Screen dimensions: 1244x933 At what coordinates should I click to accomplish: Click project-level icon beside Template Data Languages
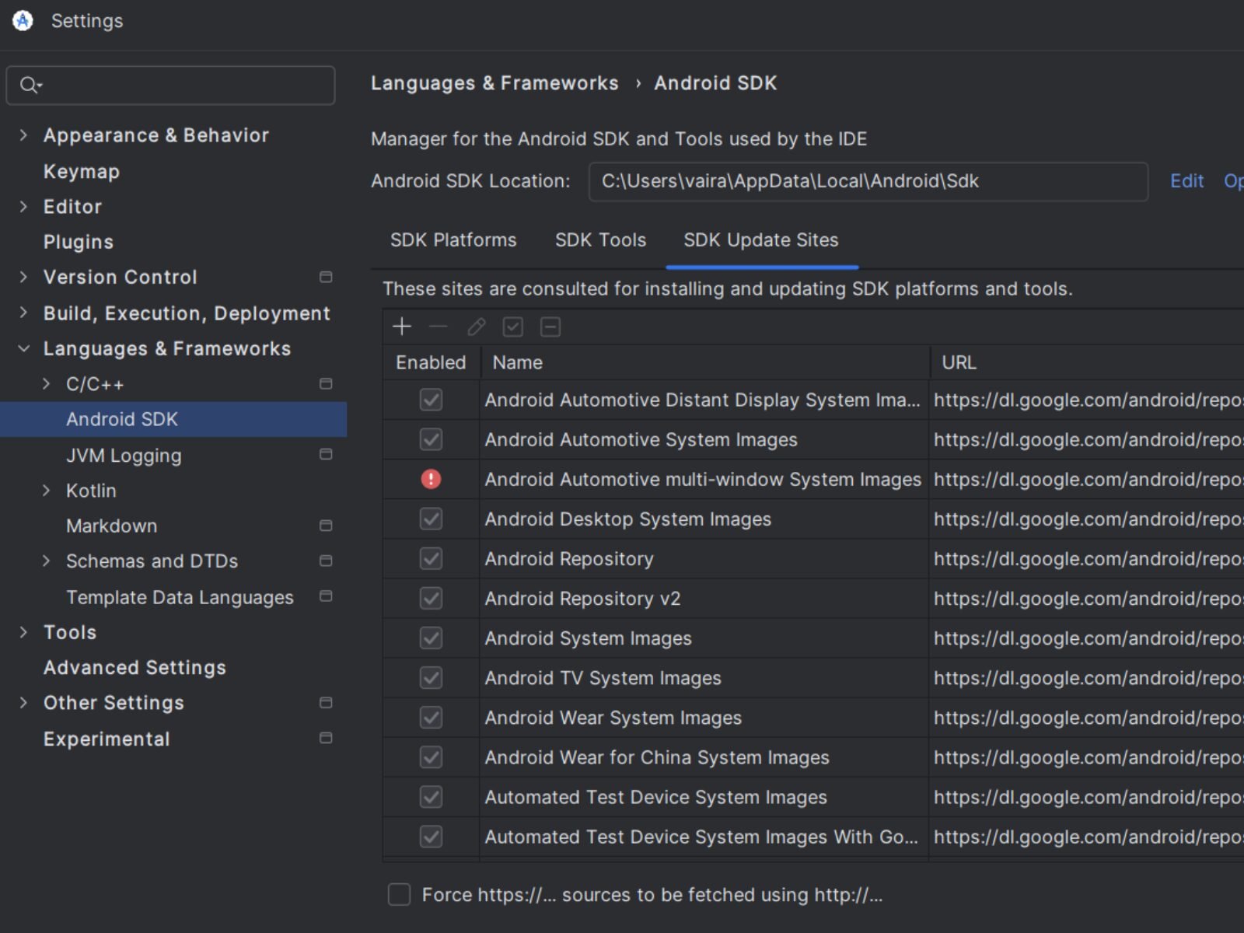(x=326, y=596)
